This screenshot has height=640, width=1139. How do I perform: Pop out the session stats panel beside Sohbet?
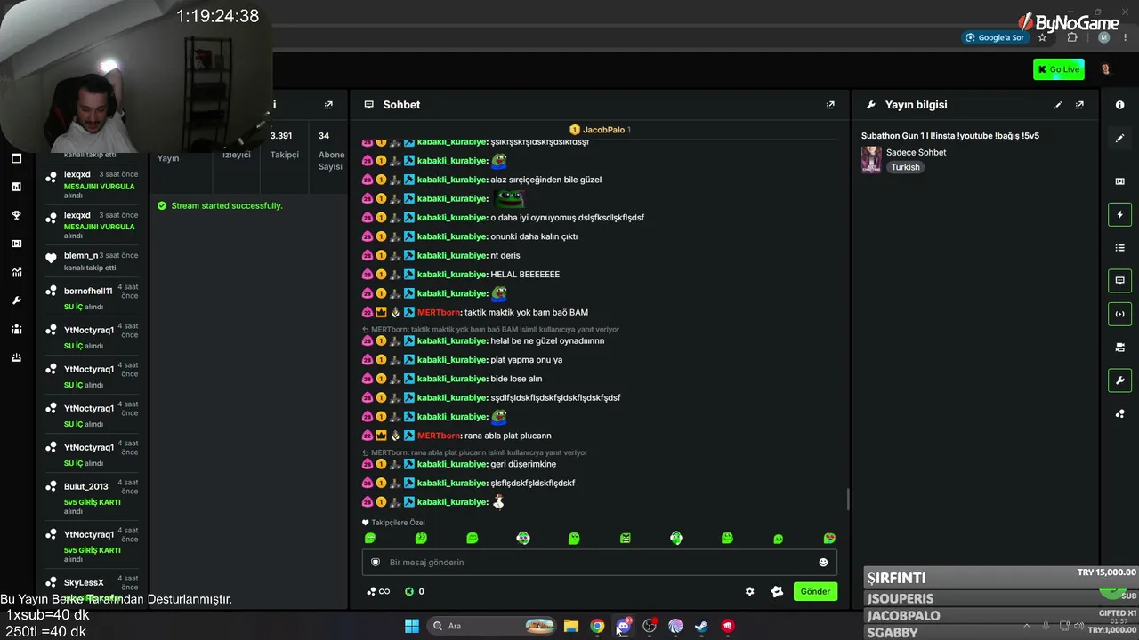pyautogui.click(x=328, y=105)
